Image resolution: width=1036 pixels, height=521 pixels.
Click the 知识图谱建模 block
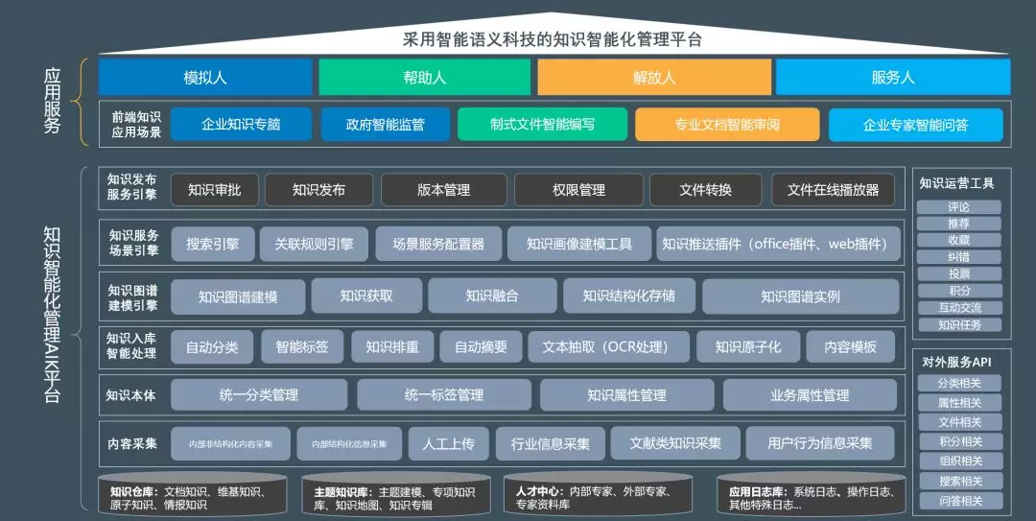[x=238, y=296]
